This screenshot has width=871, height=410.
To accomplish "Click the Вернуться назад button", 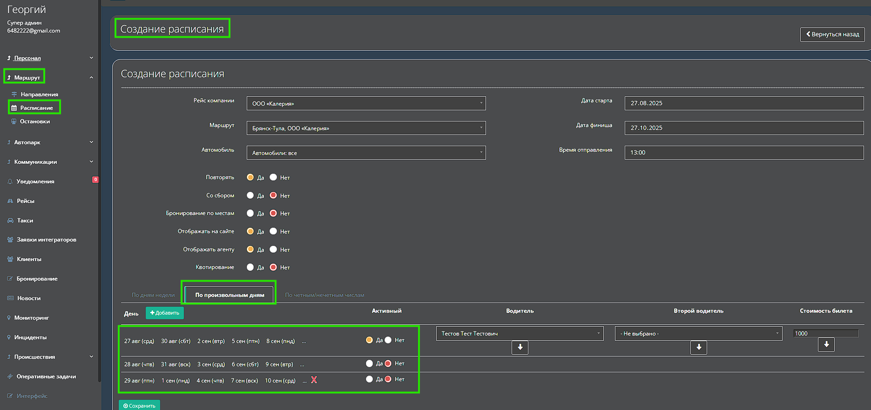I will pos(832,34).
